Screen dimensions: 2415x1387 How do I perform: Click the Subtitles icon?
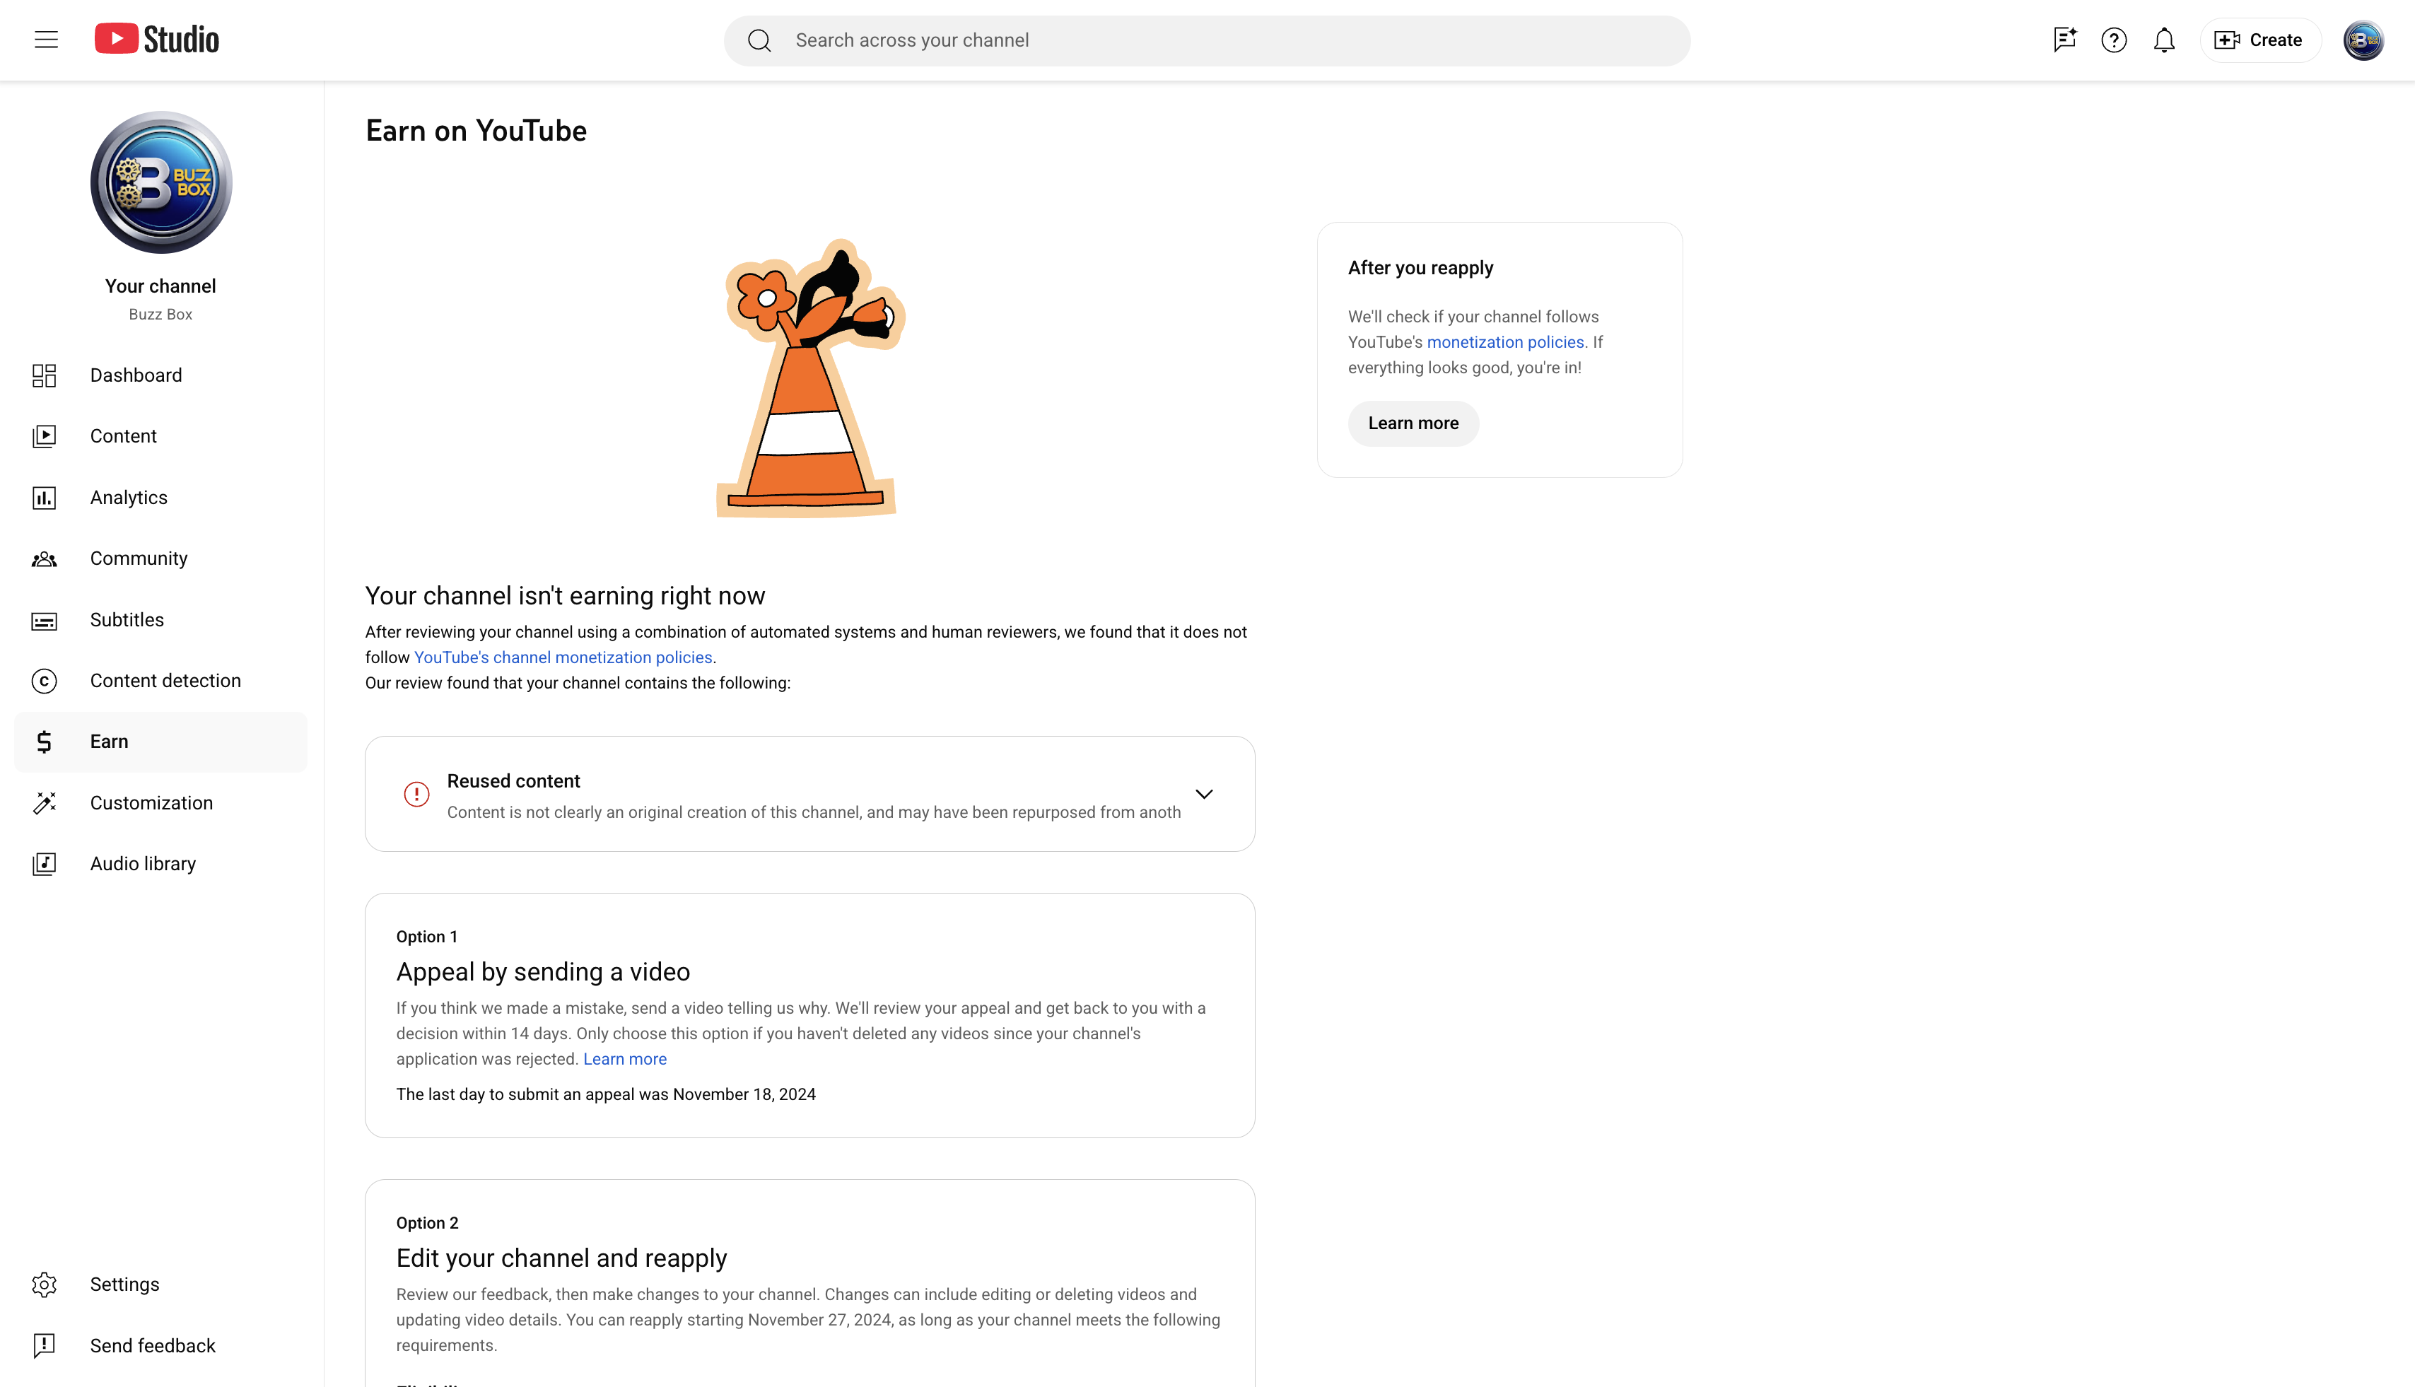click(44, 620)
